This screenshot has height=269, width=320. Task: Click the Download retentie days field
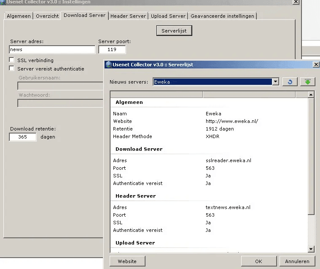23,137
